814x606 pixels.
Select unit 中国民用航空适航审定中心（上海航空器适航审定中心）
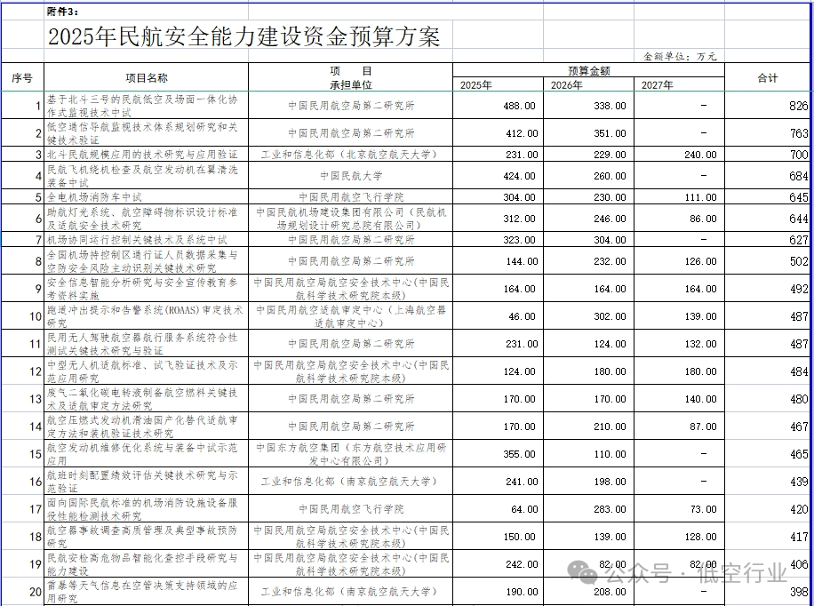350,315
